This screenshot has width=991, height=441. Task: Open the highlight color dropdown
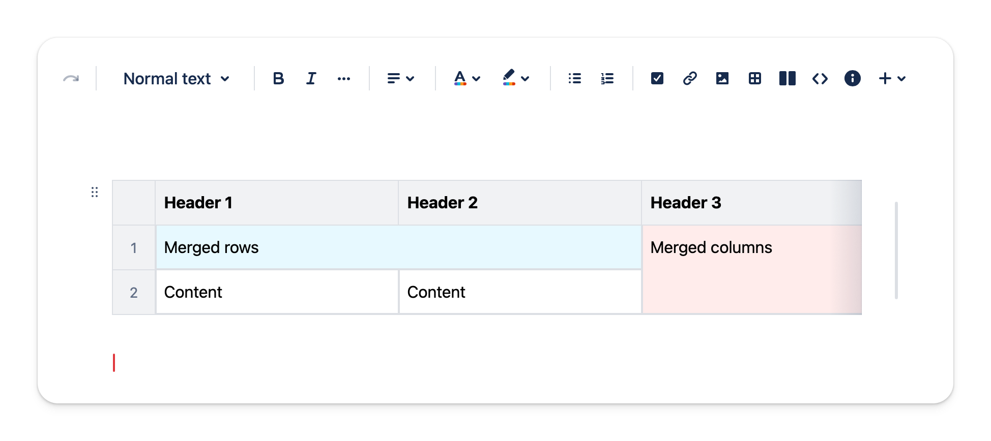point(516,79)
